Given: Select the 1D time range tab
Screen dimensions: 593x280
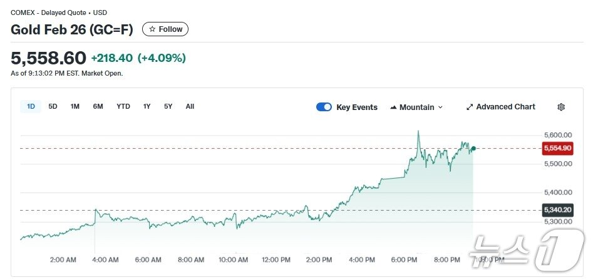Looking at the screenshot, I should pos(31,106).
